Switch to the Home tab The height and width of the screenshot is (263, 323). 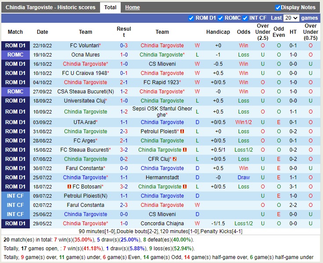(132, 7)
